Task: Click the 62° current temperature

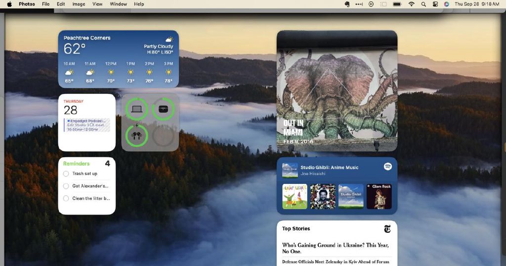Action: pyautogui.click(x=75, y=49)
